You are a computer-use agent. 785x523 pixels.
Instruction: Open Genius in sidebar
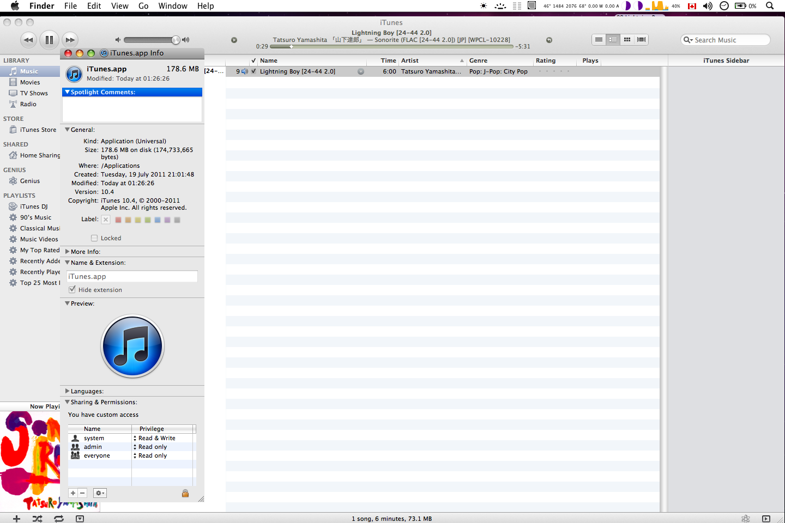pos(30,181)
